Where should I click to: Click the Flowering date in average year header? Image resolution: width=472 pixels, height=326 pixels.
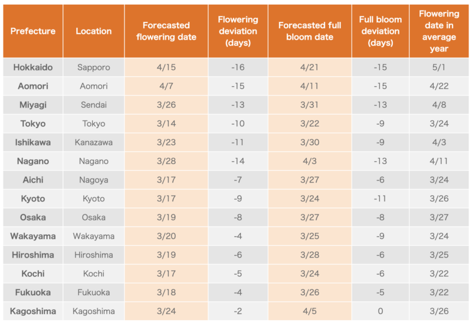(x=440, y=31)
